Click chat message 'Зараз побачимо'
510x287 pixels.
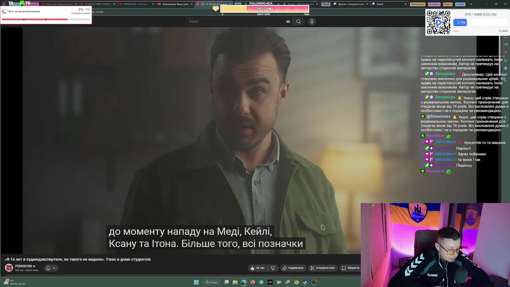click(x=472, y=154)
